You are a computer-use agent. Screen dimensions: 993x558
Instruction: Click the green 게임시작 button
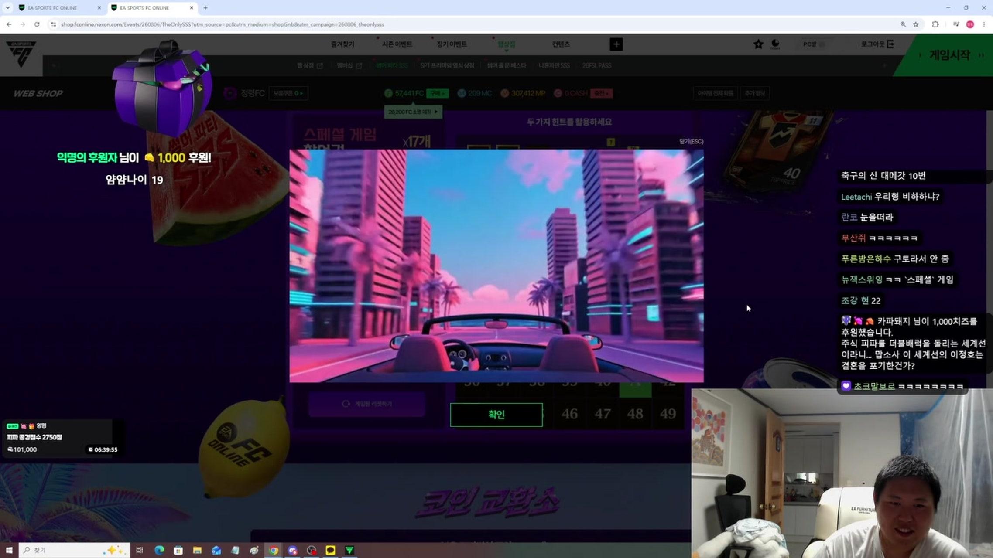950,55
